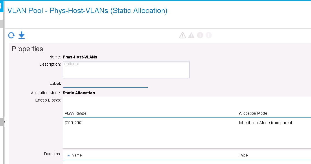Focus the Label input field
The height and width of the screenshot is (164, 311).
[105, 84]
